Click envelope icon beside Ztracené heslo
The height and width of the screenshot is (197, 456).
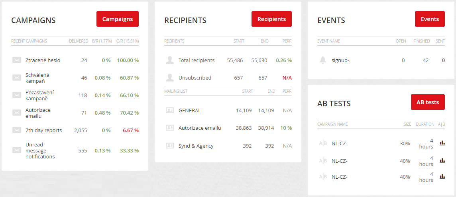click(x=17, y=60)
